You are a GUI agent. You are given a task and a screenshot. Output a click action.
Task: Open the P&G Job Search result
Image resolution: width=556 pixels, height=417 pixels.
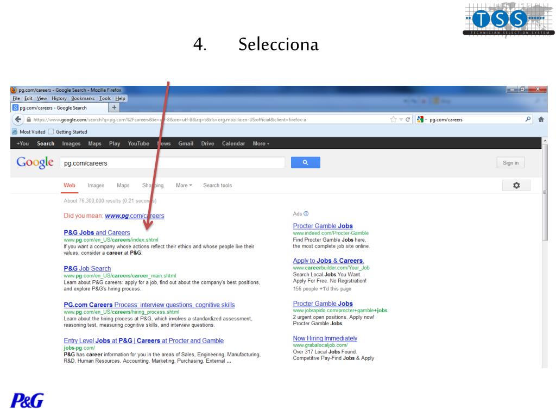[x=87, y=268]
